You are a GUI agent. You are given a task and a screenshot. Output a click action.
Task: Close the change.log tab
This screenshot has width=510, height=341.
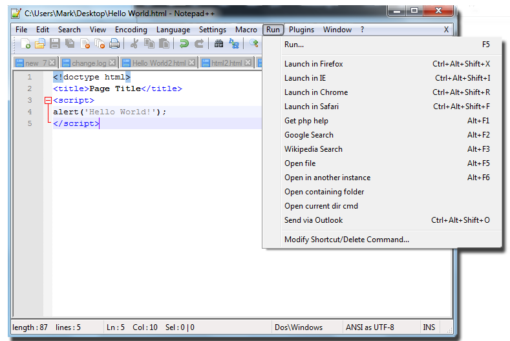click(x=112, y=63)
